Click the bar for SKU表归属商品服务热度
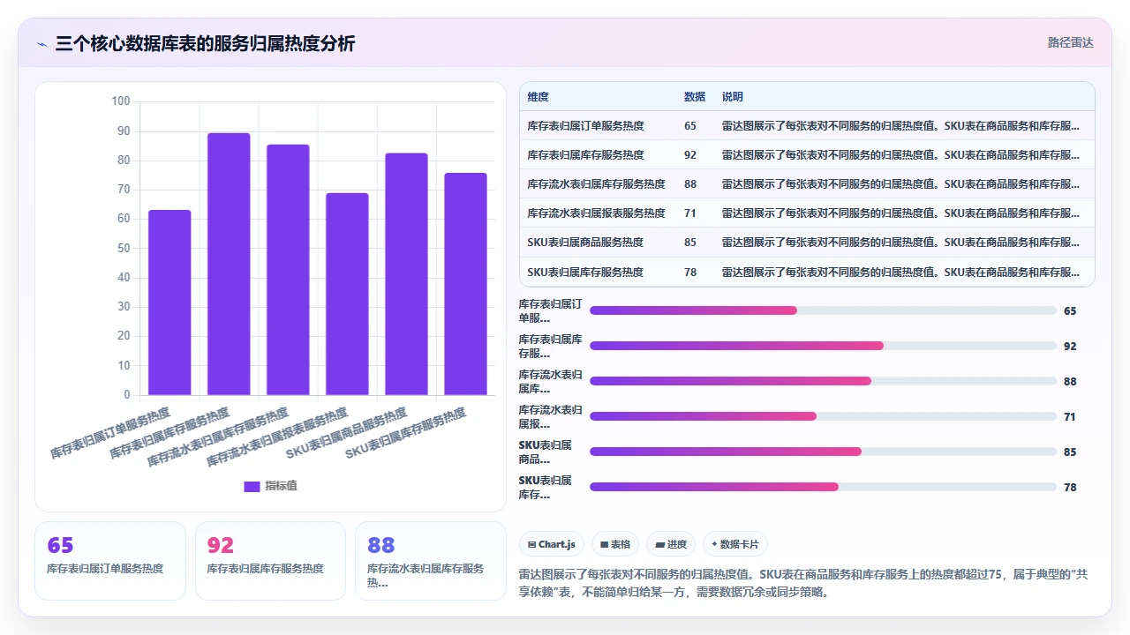 coord(406,274)
